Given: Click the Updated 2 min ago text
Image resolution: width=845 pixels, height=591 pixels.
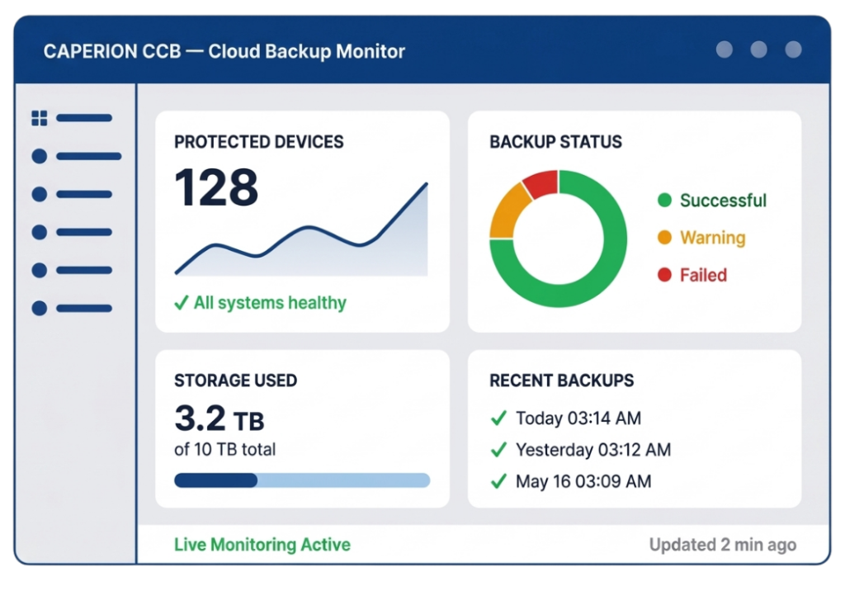Looking at the screenshot, I should [x=723, y=545].
